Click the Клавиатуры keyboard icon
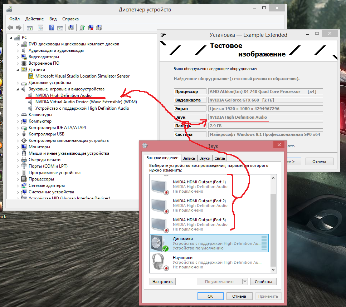The width and height of the screenshot is (346, 307). point(24,115)
